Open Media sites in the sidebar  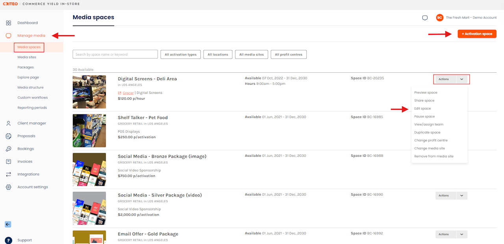[x=27, y=57]
